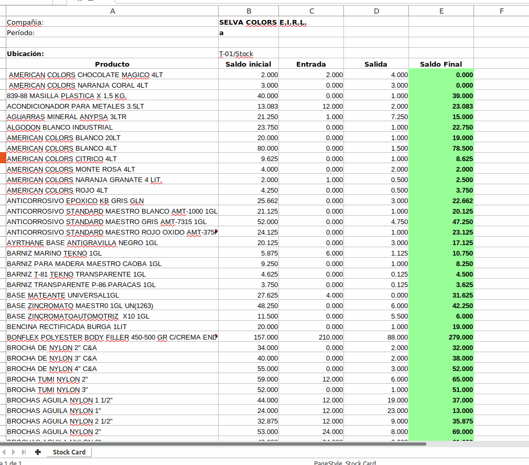Viewport: 529px width, 465px height.
Task: Select 'AMERICAN COLORS BLANCO 20LT' cell
Action: (112, 138)
